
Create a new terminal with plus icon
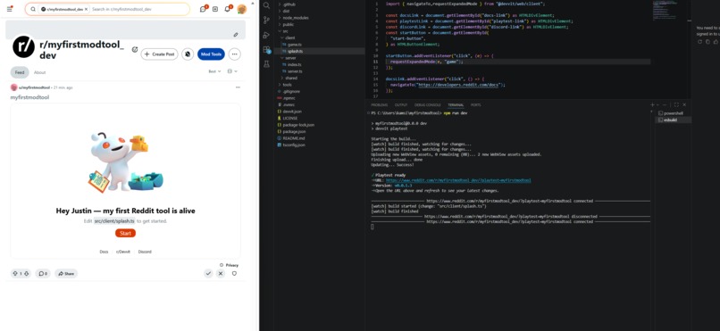pos(652,105)
